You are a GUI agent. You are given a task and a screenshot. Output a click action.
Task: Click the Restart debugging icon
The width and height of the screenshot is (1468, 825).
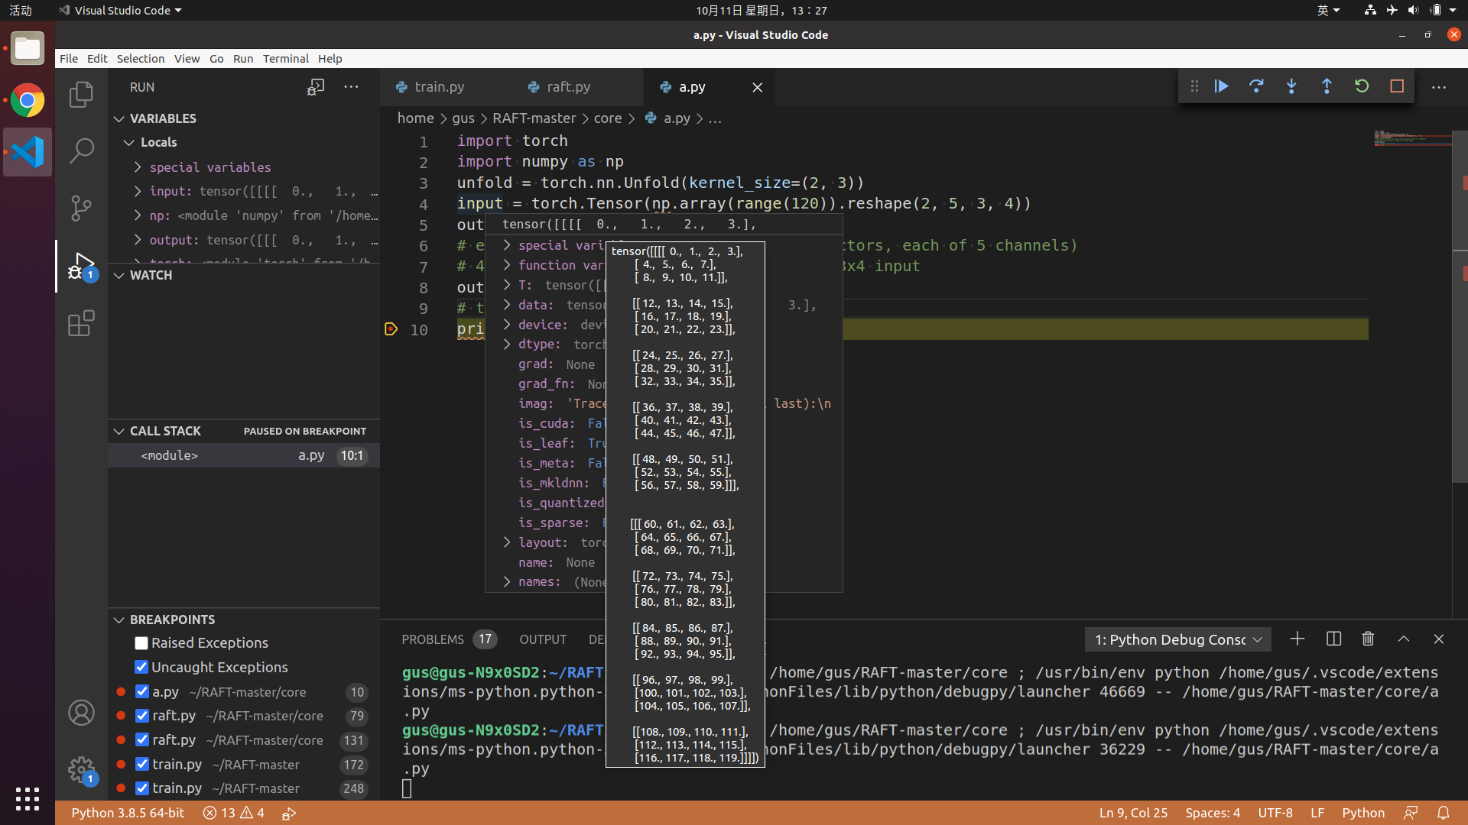tap(1362, 86)
